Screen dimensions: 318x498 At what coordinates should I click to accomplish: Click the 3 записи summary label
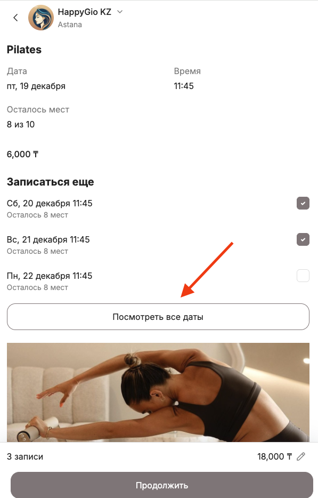(25, 457)
